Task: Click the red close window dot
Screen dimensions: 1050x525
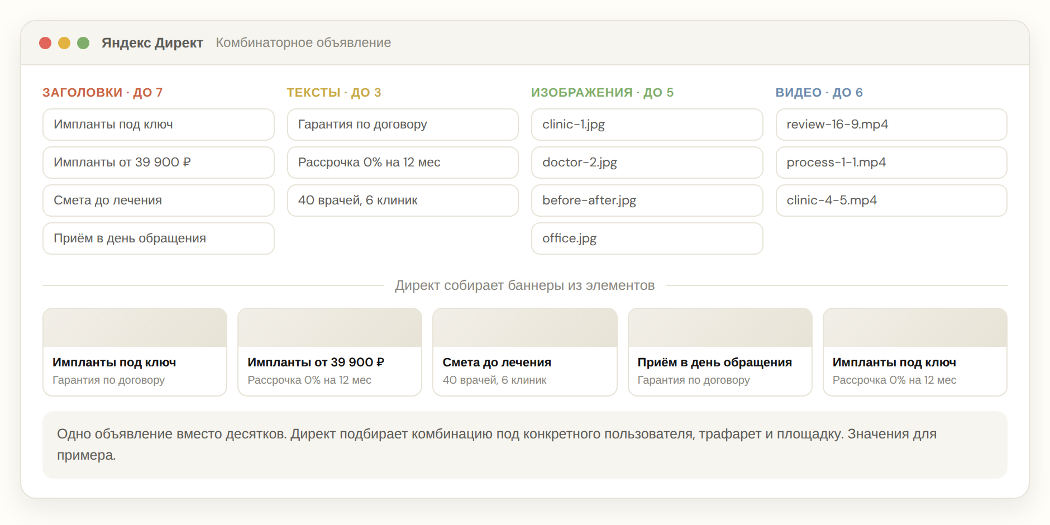Action: coord(46,43)
